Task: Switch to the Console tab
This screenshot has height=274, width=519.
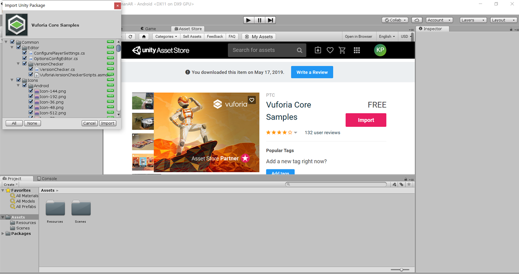Action: coord(47,178)
